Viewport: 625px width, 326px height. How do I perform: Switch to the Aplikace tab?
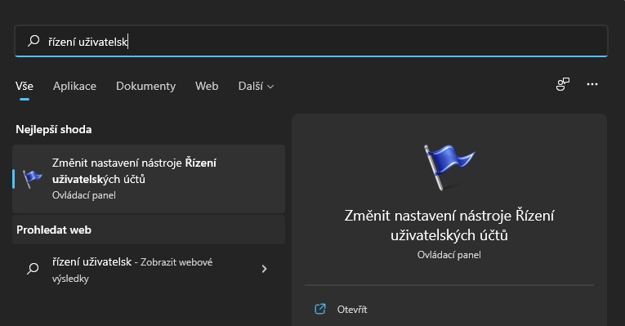tap(74, 86)
